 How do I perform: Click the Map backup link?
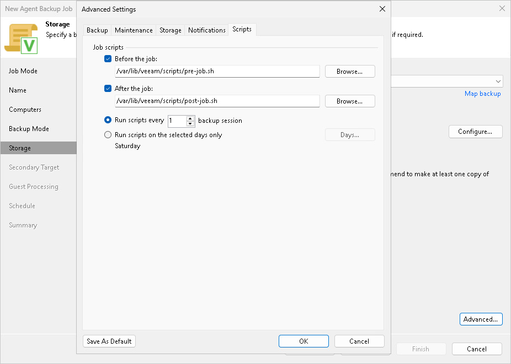483,94
